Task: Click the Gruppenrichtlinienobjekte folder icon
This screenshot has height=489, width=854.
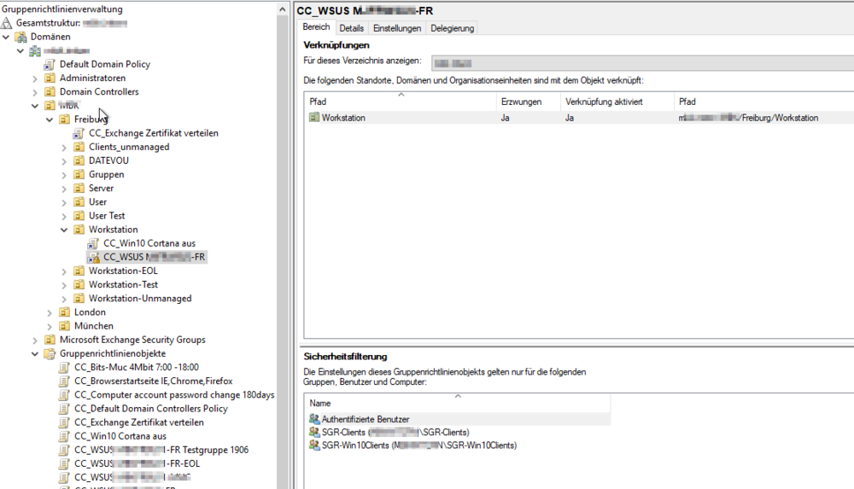Action: (50, 353)
